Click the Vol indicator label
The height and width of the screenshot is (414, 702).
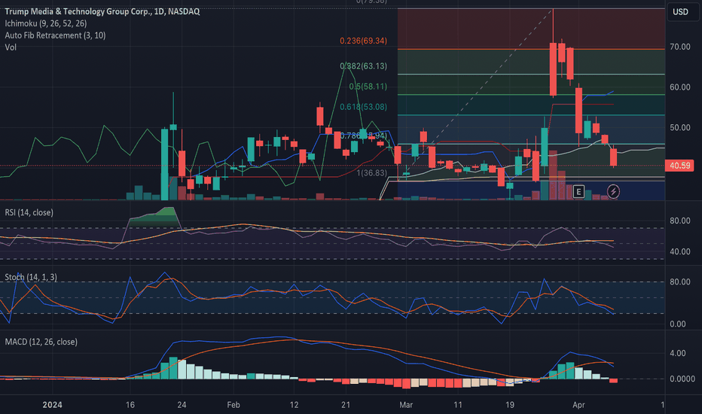click(x=11, y=47)
